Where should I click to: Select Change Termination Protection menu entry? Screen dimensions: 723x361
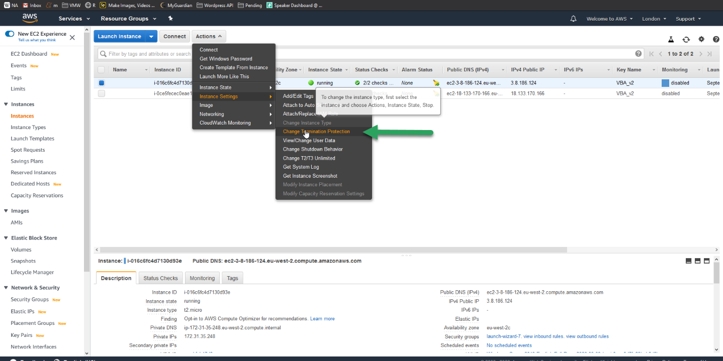(316, 132)
